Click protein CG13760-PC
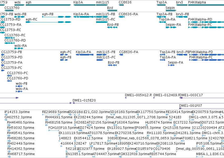224x158 pixels. point(17,73)
